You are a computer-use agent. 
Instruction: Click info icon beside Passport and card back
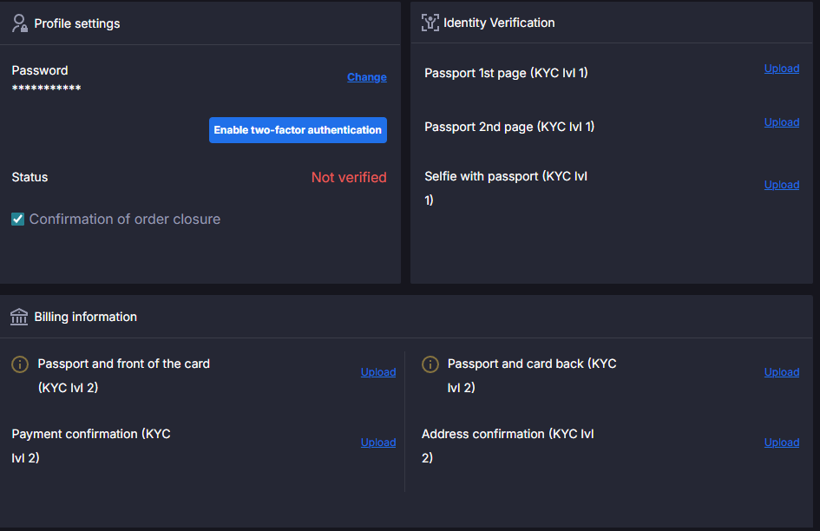pos(430,364)
